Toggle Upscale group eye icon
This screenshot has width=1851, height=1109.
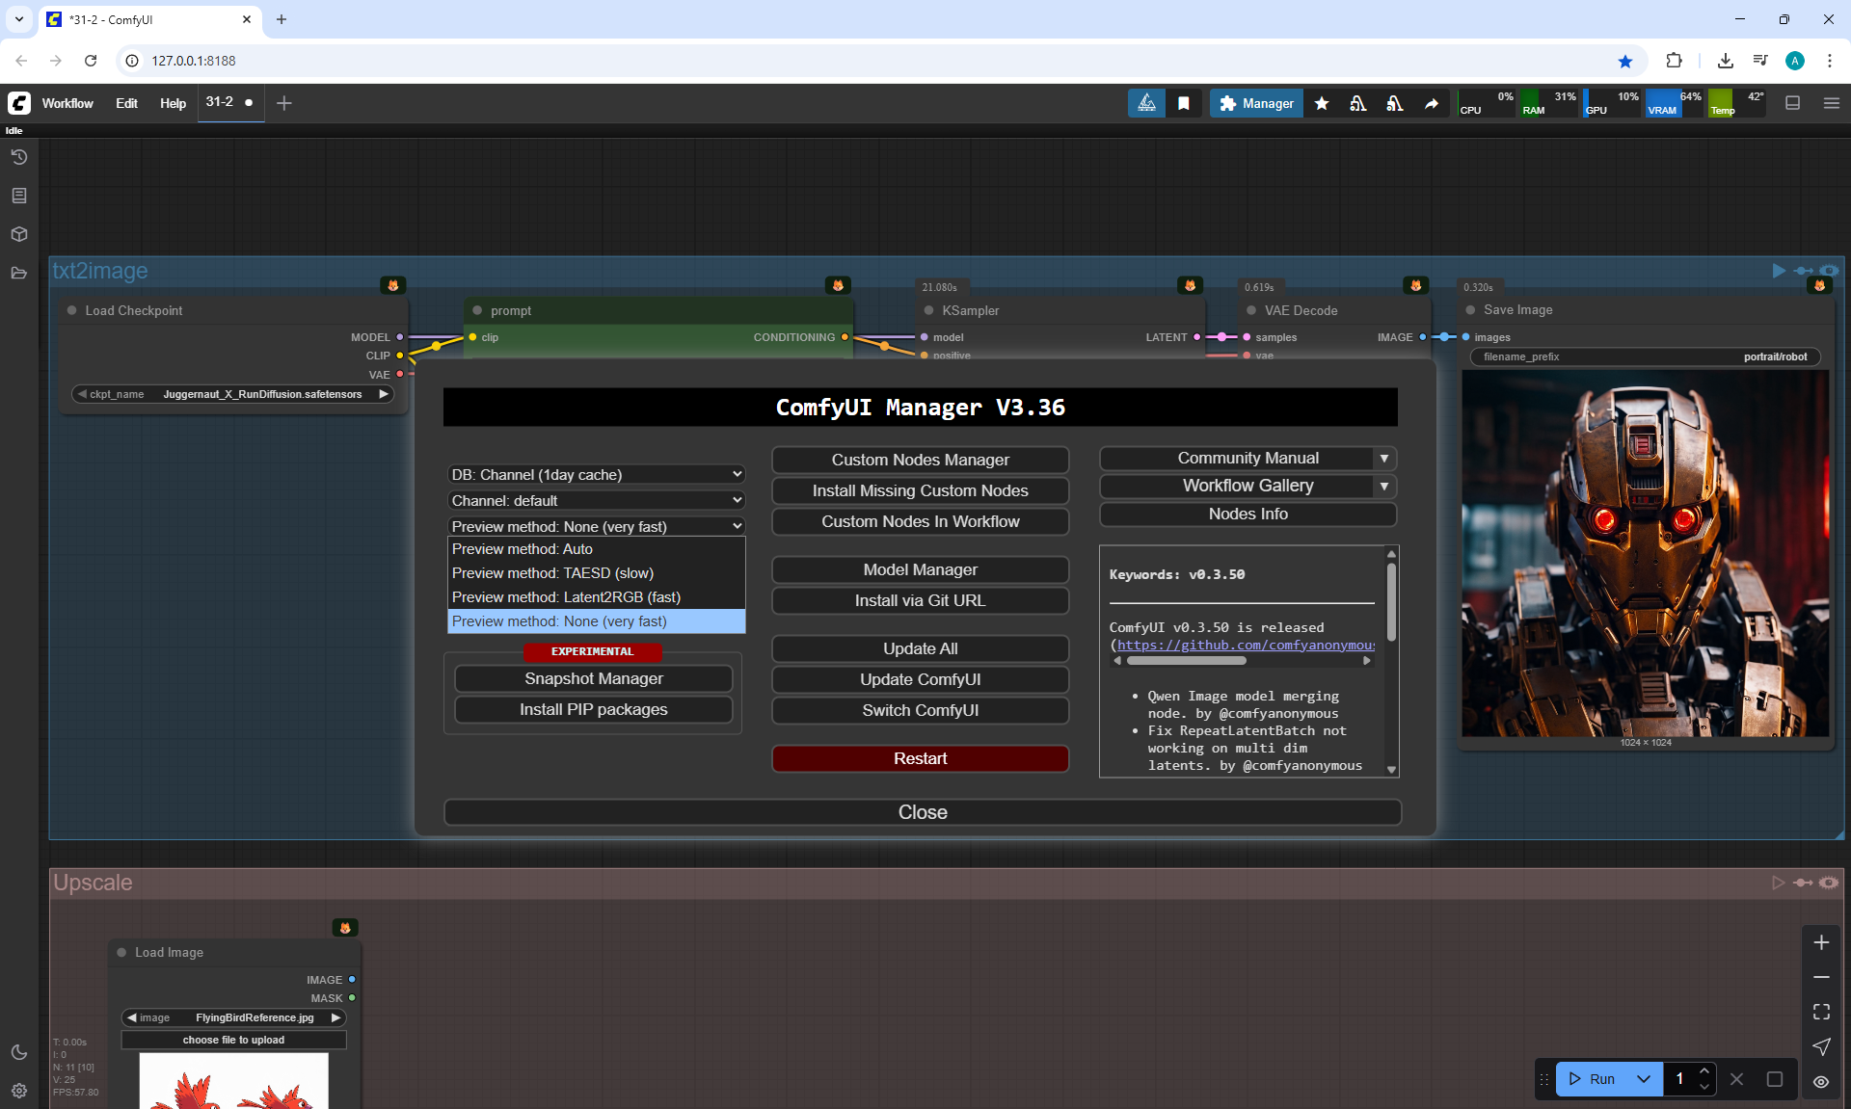tap(1829, 883)
